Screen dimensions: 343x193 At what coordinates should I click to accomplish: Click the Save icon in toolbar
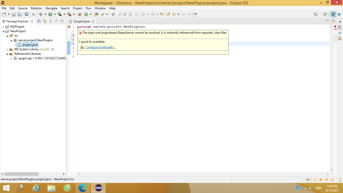[x=14, y=14]
